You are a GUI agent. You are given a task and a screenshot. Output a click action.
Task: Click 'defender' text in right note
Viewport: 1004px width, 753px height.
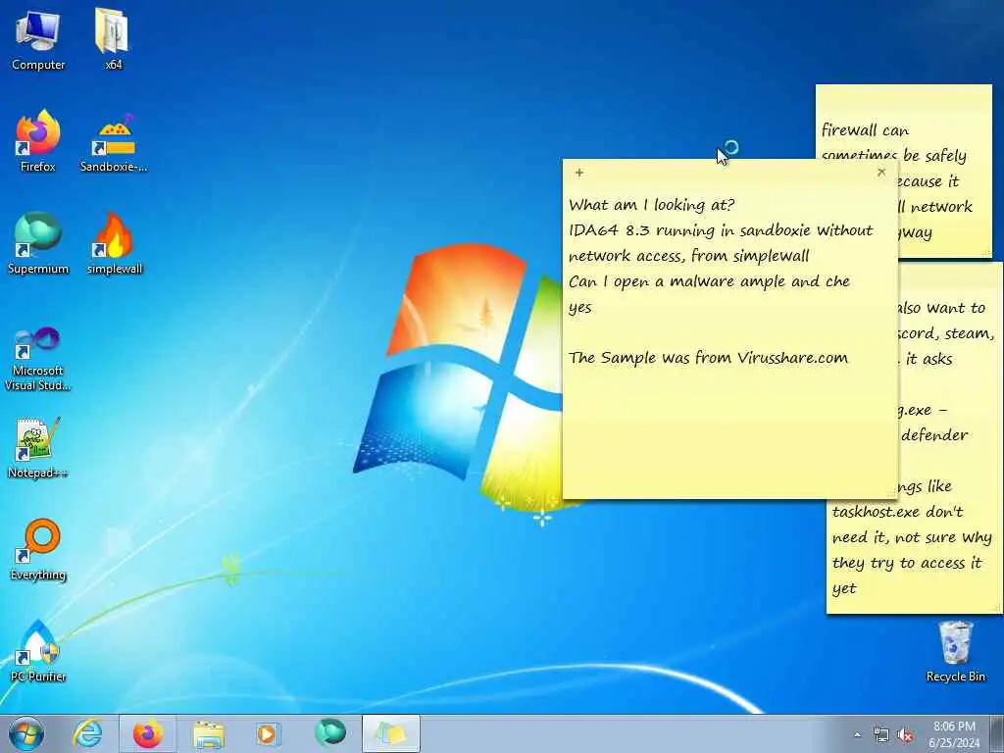tap(934, 435)
